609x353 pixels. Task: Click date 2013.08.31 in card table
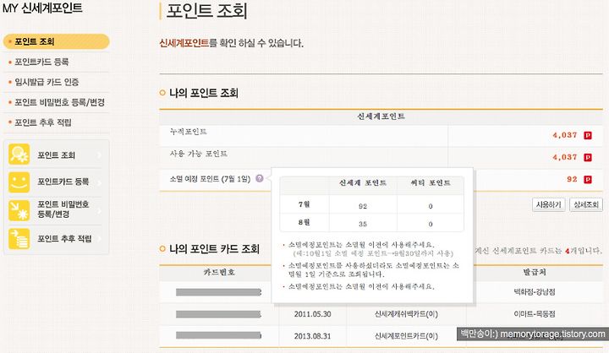click(x=313, y=336)
